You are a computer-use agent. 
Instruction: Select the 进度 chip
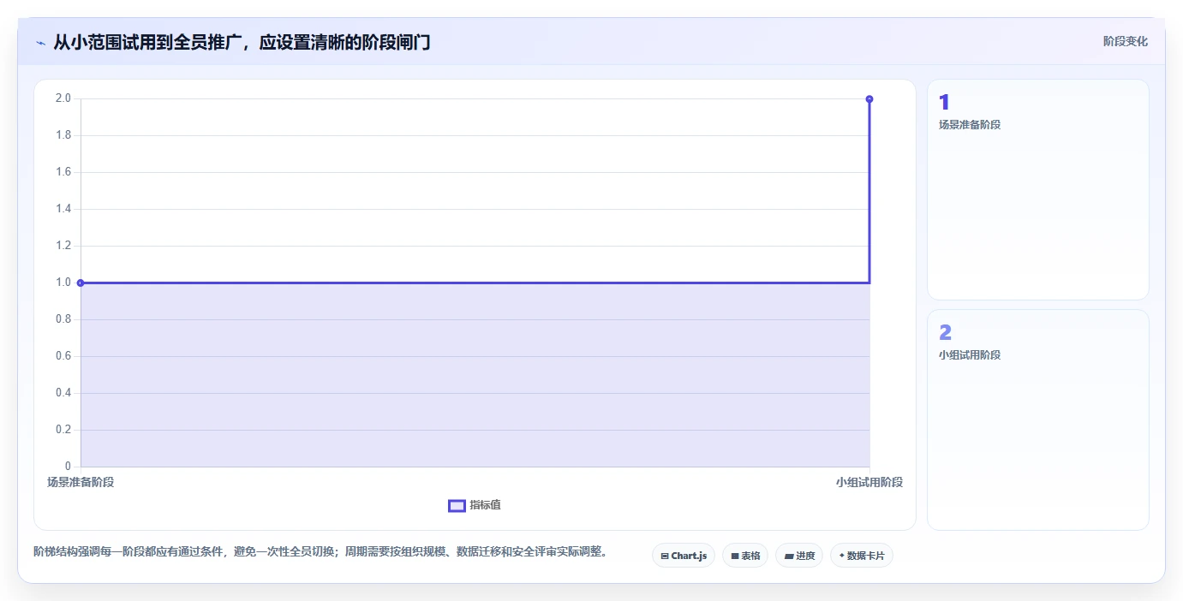pos(799,556)
